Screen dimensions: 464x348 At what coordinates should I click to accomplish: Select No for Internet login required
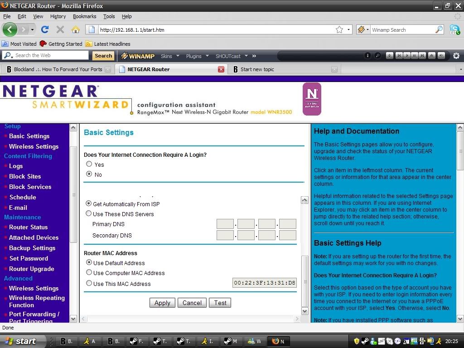click(x=89, y=174)
